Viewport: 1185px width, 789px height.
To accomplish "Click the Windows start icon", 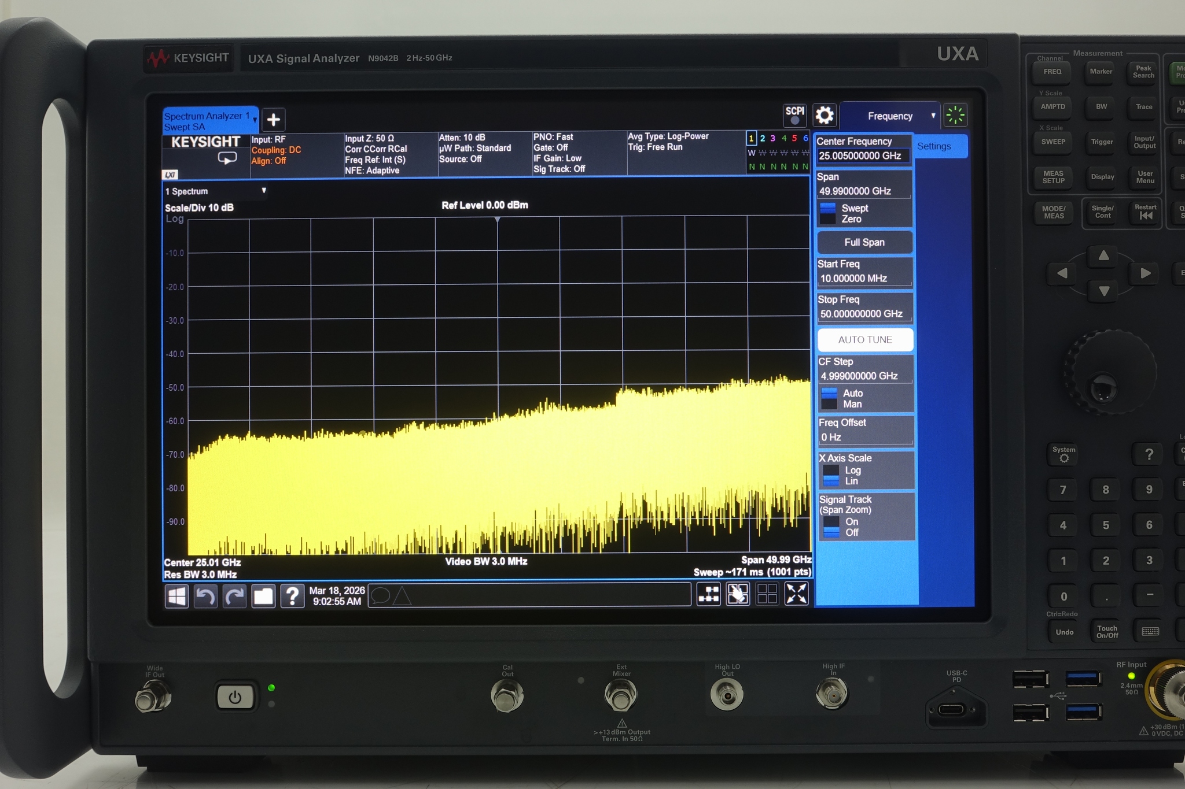I will point(176,595).
